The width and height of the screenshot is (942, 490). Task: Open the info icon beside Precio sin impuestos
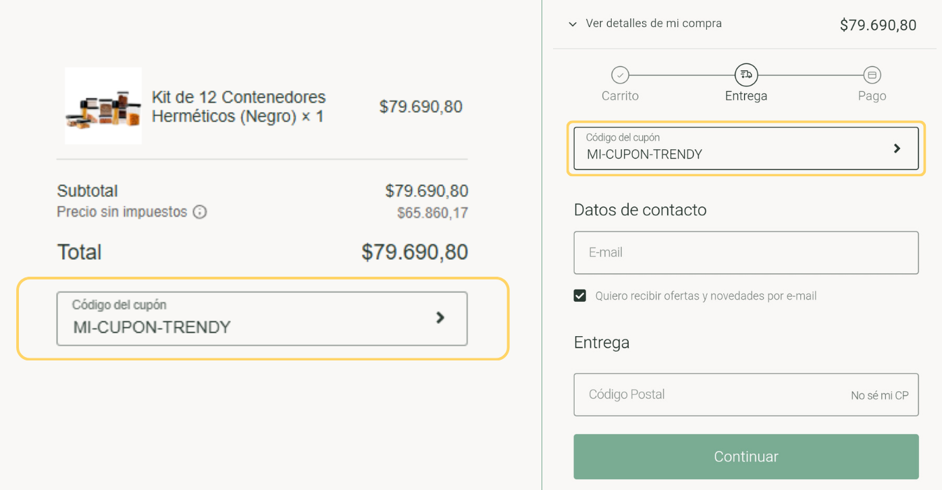[200, 212]
